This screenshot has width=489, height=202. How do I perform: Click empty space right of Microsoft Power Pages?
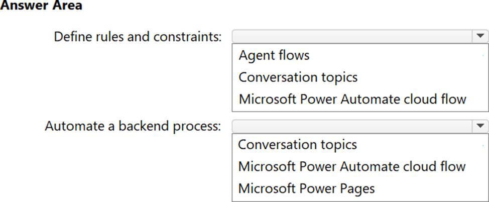point(432,188)
